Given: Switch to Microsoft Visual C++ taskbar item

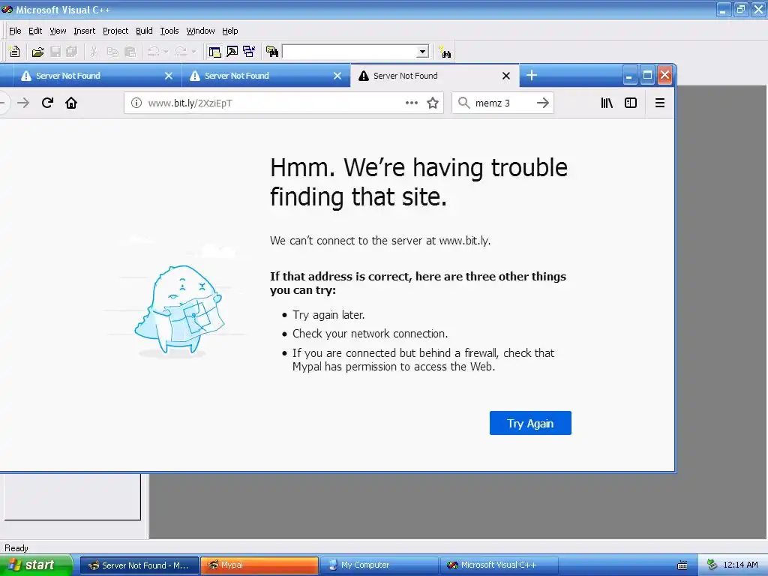Looking at the screenshot, I should 499,565.
